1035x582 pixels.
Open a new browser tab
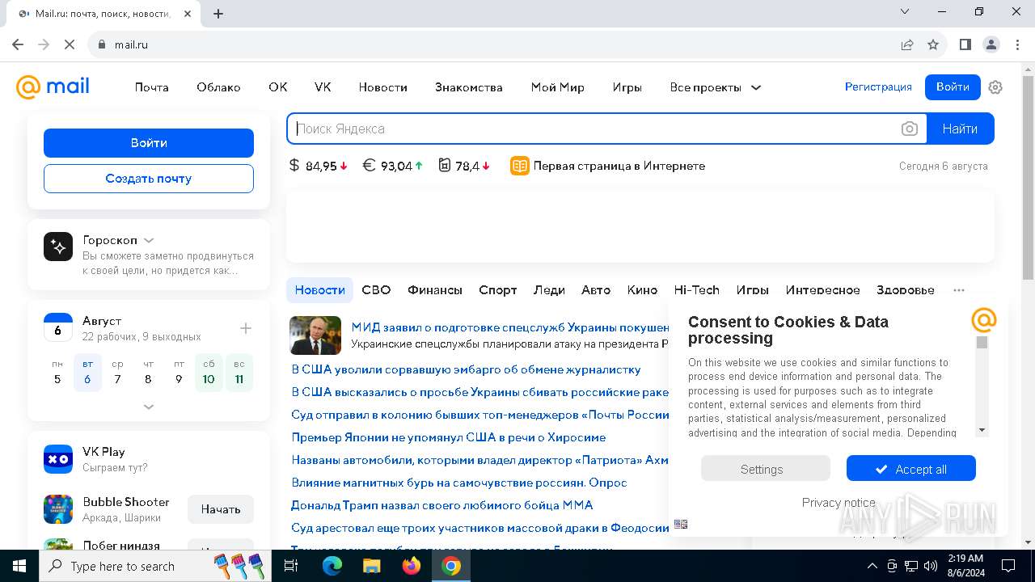click(x=218, y=13)
